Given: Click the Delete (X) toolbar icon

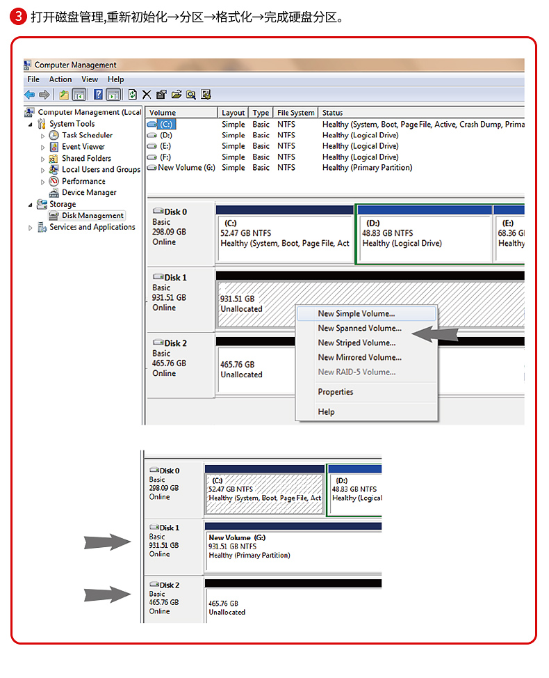Looking at the screenshot, I should click(147, 95).
